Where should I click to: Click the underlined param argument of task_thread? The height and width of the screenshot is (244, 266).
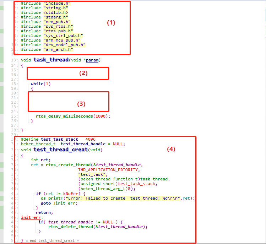click(x=92, y=60)
